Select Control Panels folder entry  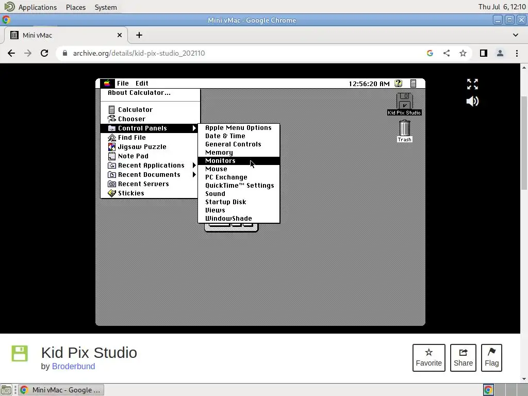(148, 128)
